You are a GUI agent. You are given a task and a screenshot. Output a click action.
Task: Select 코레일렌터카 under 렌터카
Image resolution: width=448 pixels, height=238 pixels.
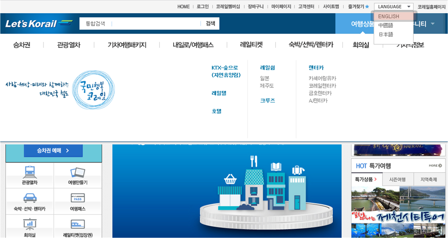pyautogui.click(x=323, y=86)
